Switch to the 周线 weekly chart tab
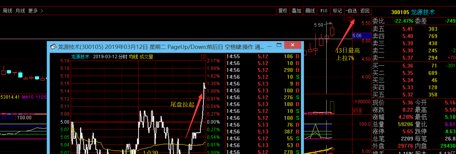 point(7,11)
